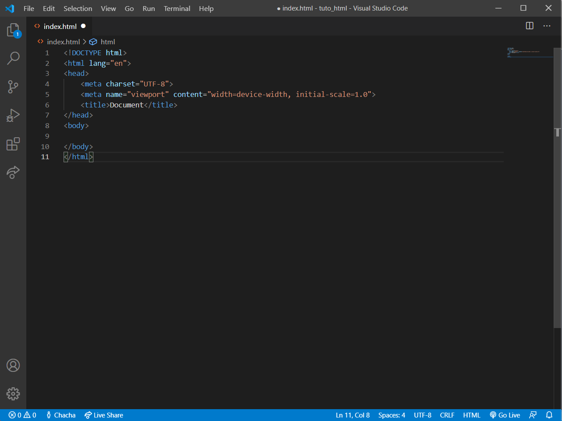
Task: Open the Accounts menu icon
Action: (x=13, y=365)
